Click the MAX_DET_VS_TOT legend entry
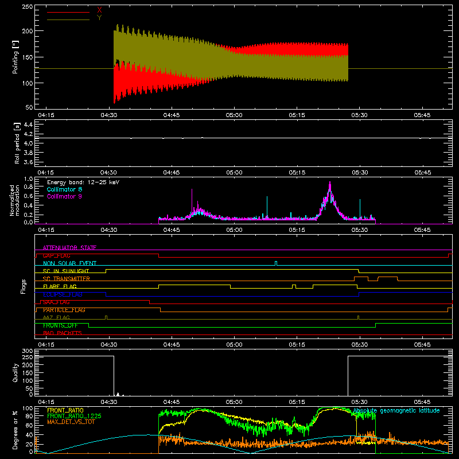Screen dimensions: 459x459 point(71,422)
